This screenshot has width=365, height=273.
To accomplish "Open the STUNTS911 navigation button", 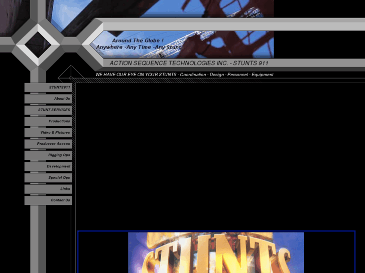I will pos(48,88).
